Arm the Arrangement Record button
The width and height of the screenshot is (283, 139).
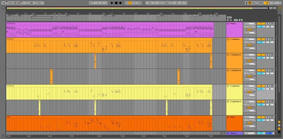click(x=120, y=3)
